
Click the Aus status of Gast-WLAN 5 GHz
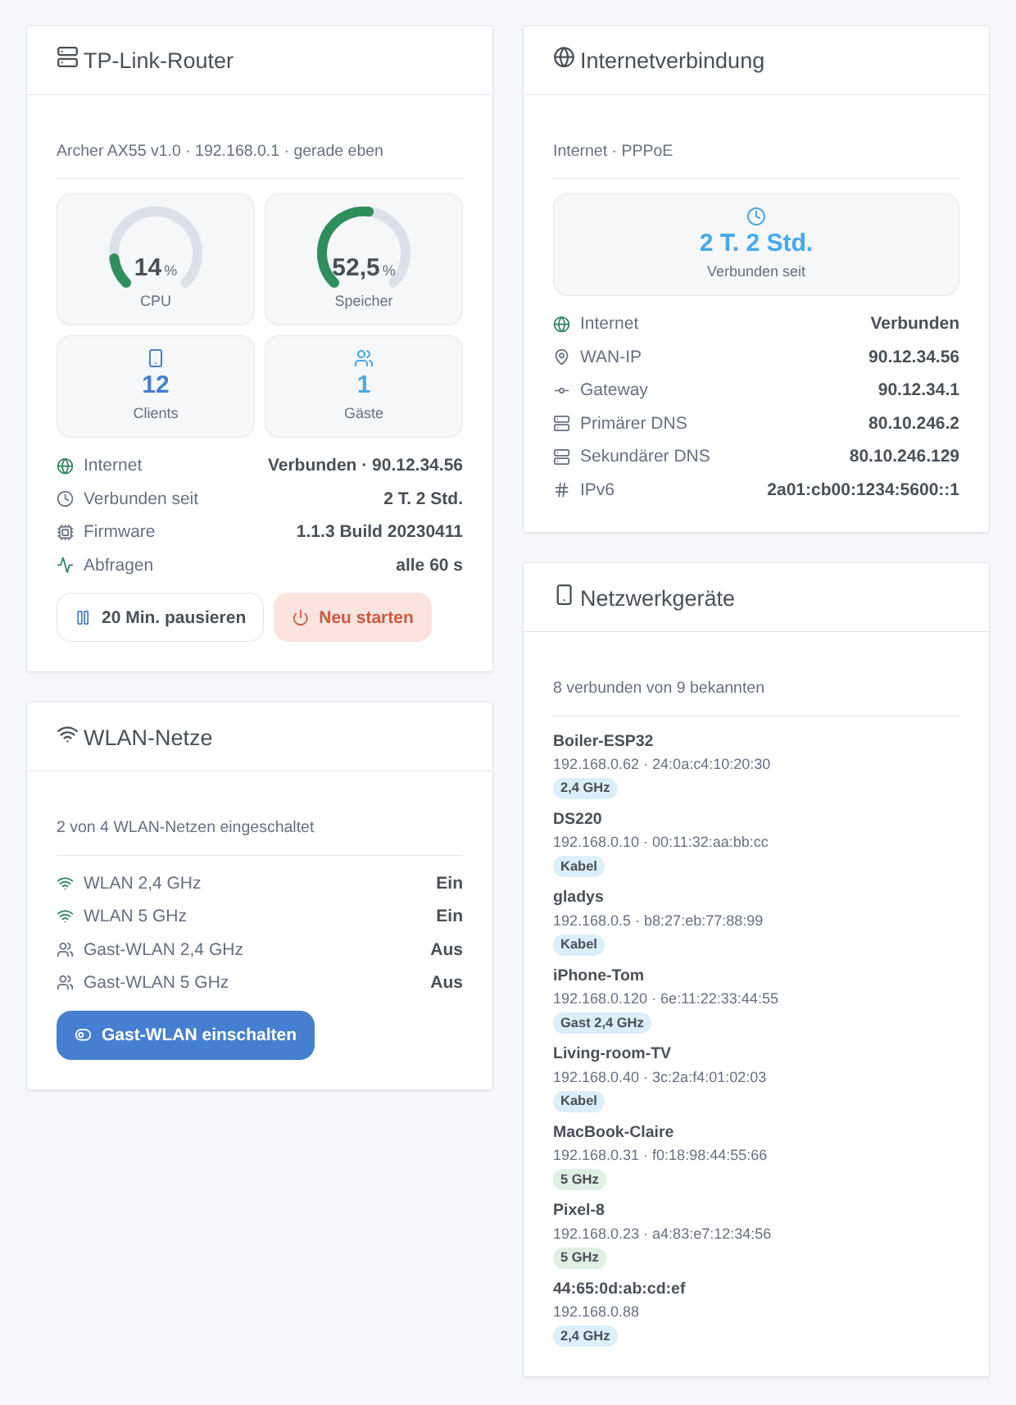point(447,982)
